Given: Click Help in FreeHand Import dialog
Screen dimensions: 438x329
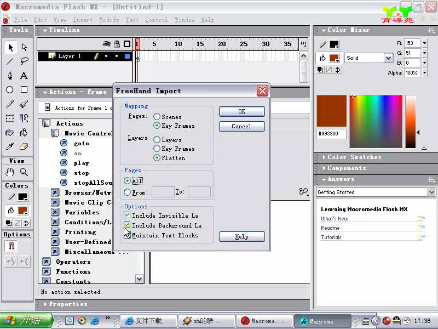Looking at the screenshot, I should click(242, 237).
